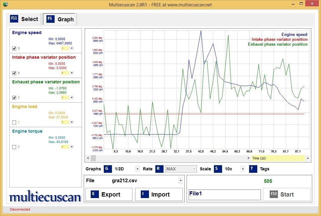Click the File1 name input field
321x216 pixels.
point(225,195)
